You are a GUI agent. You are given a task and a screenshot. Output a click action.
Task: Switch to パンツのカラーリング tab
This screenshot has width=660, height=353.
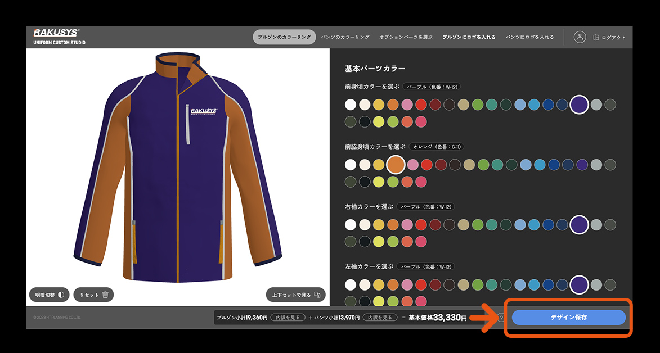coord(345,37)
